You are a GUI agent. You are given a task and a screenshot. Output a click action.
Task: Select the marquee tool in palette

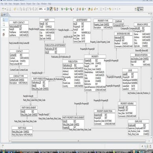(4, 24)
